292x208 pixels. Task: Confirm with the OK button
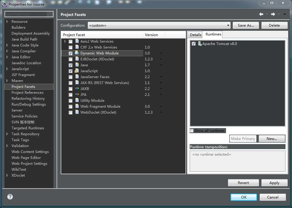tap(243, 197)
